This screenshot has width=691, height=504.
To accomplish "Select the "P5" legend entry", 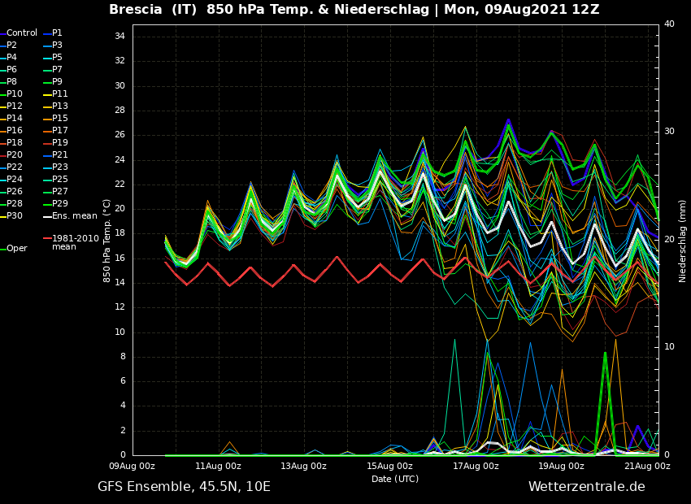I will click(x=53, y=57).
